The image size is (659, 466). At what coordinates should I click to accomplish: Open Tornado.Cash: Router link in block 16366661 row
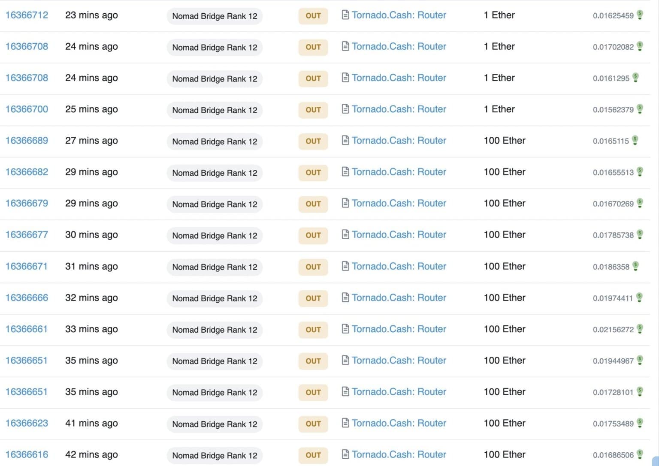(399, 329)
